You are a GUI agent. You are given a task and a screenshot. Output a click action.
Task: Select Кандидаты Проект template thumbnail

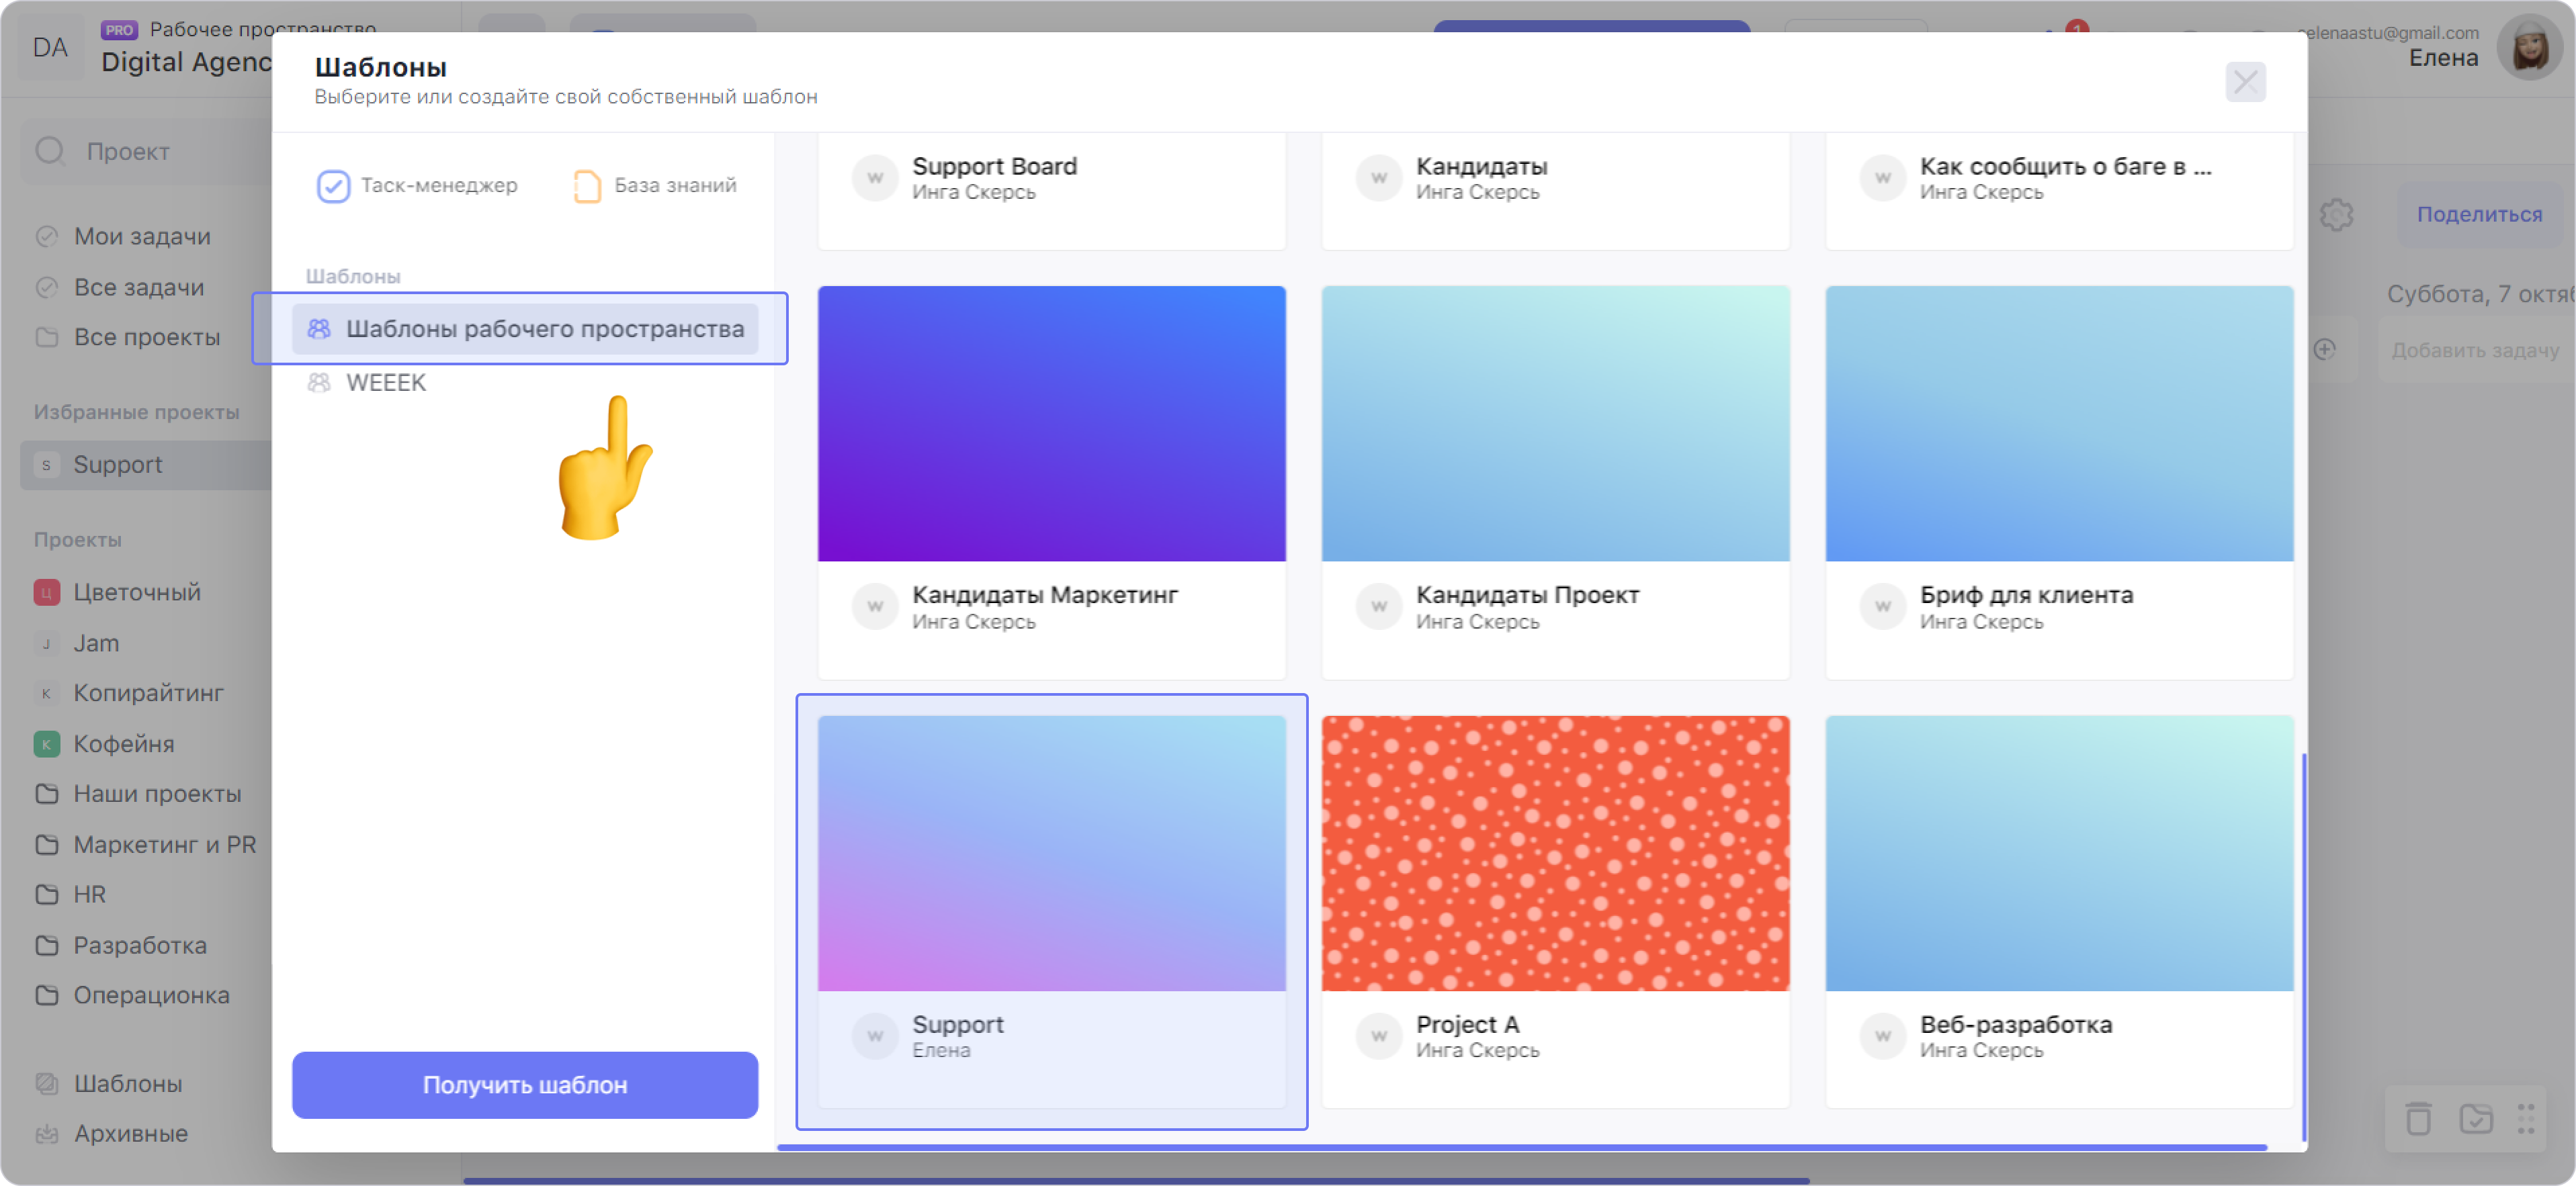coord(1555,424)
